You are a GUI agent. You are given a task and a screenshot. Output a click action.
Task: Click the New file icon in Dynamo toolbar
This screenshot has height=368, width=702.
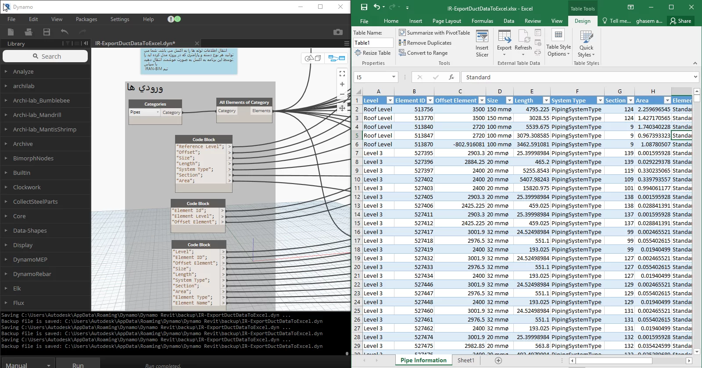pyautogui.click(x=11, y=32)
